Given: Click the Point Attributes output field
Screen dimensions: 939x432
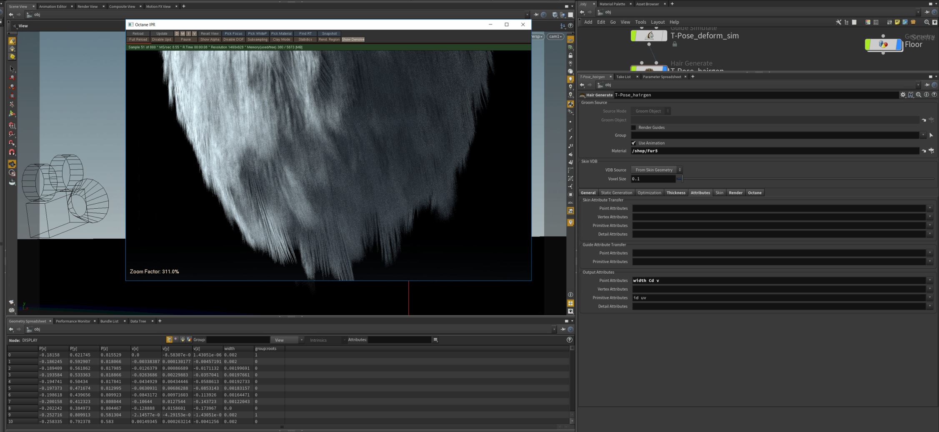Looking at the screenshot, I should 779,280.
